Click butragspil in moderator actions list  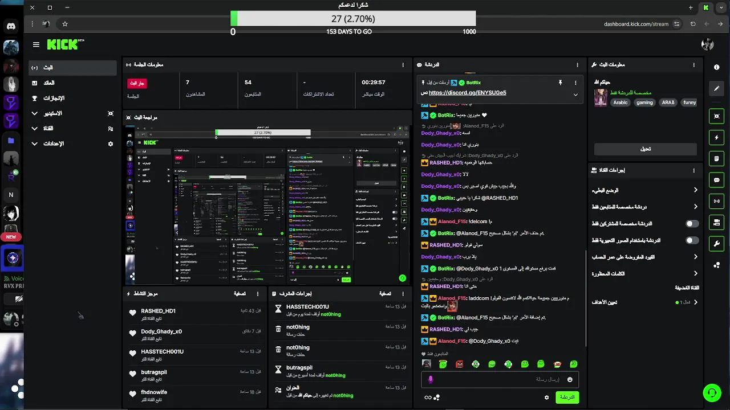coord(299,368)
